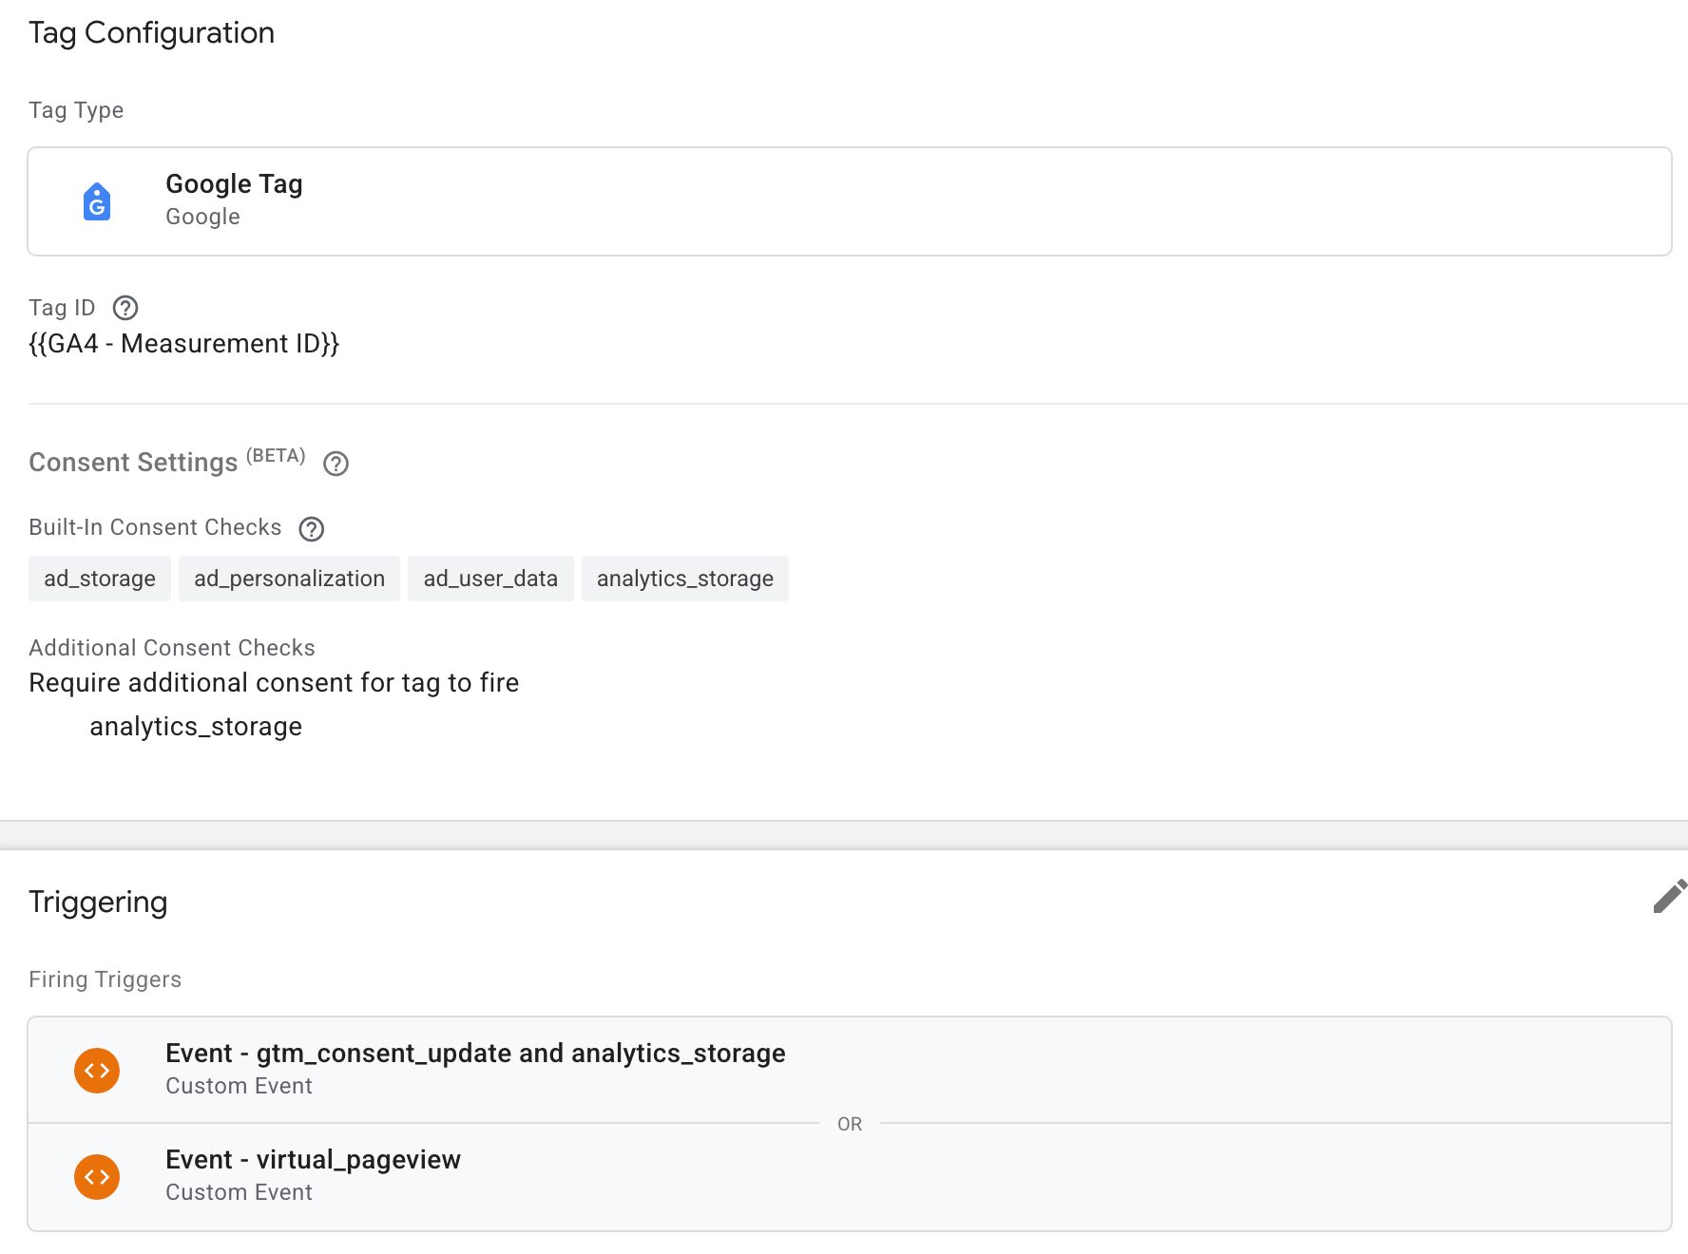Open Tag ID help question mark
The height and width of the screenshot is (1254, 1688).
pyautogui.click(x=125, y=308)
